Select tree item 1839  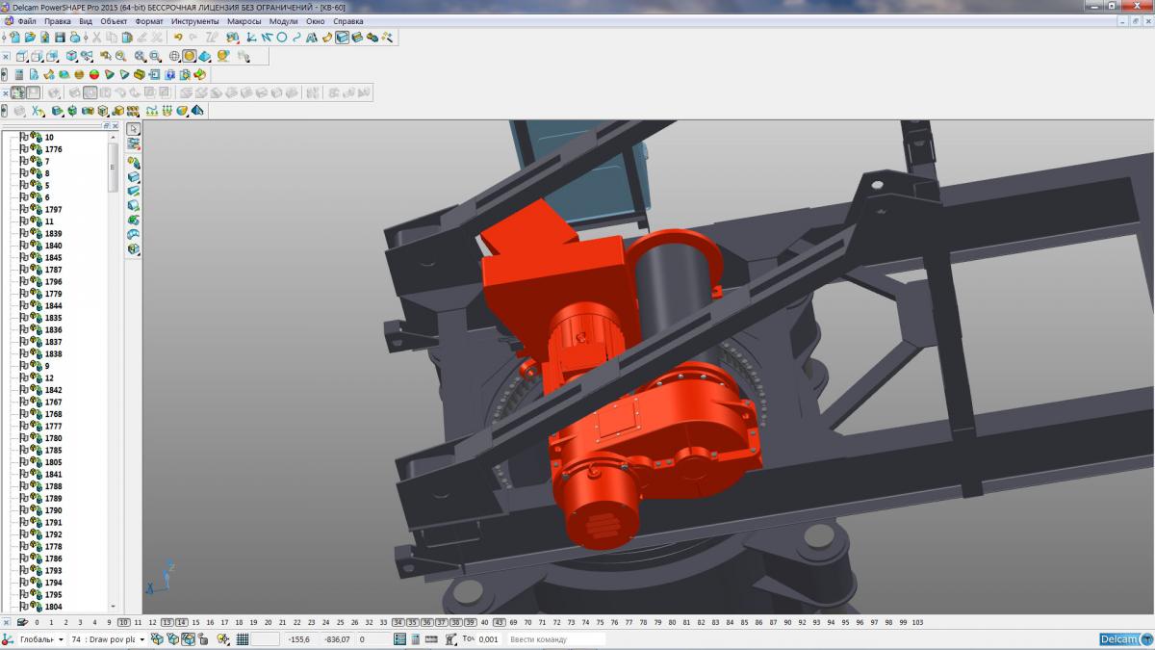click(53, 233)
